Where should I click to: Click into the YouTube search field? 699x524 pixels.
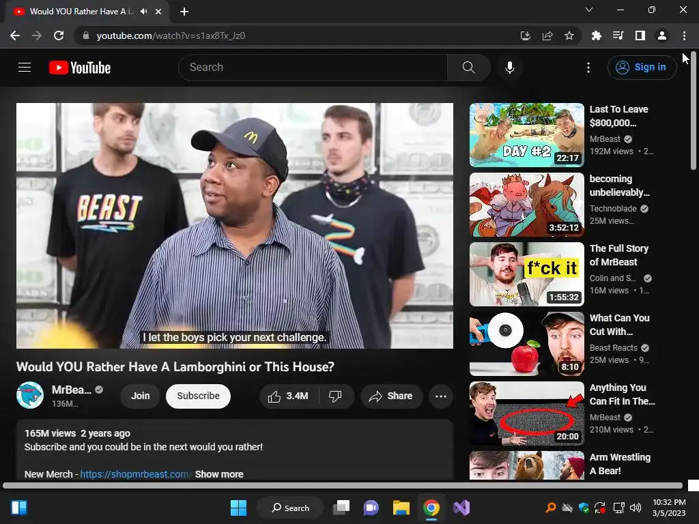point(313,68)
